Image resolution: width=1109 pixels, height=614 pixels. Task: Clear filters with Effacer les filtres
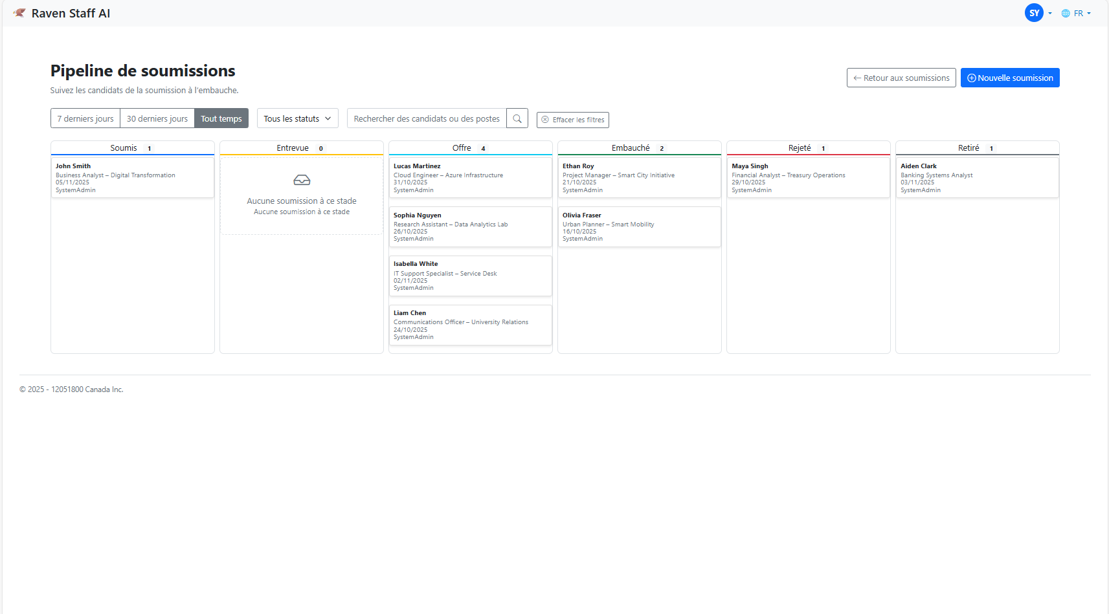pyautogui.click(x=573, y=120)
